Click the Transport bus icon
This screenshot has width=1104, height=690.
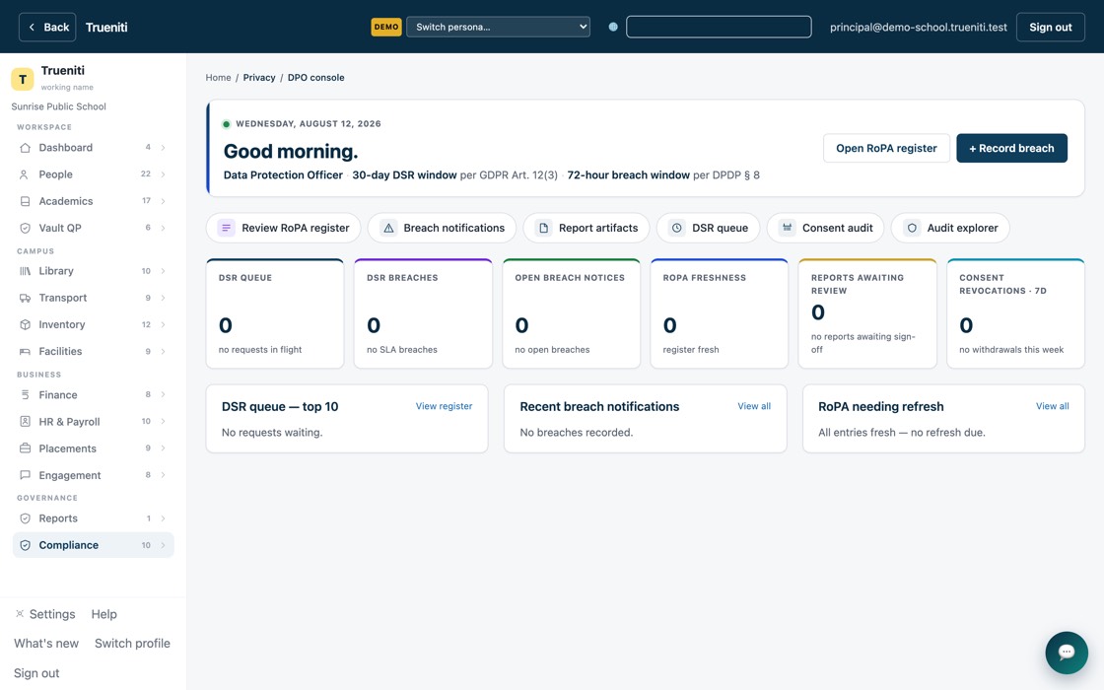[x=26, y=298]
